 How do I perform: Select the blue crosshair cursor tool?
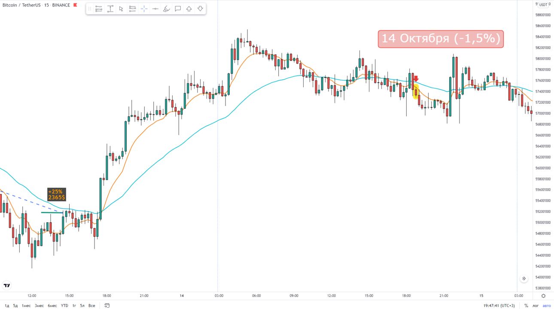point(144,9)
